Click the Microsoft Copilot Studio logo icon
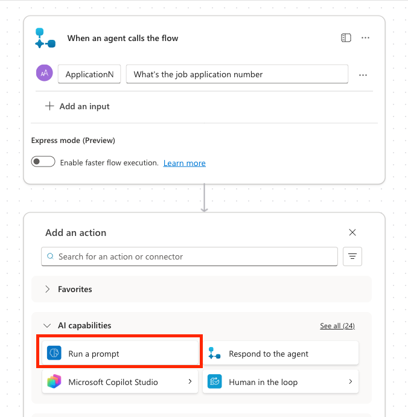The height and width of the screenshot is (417, 408). coord(54,381)
